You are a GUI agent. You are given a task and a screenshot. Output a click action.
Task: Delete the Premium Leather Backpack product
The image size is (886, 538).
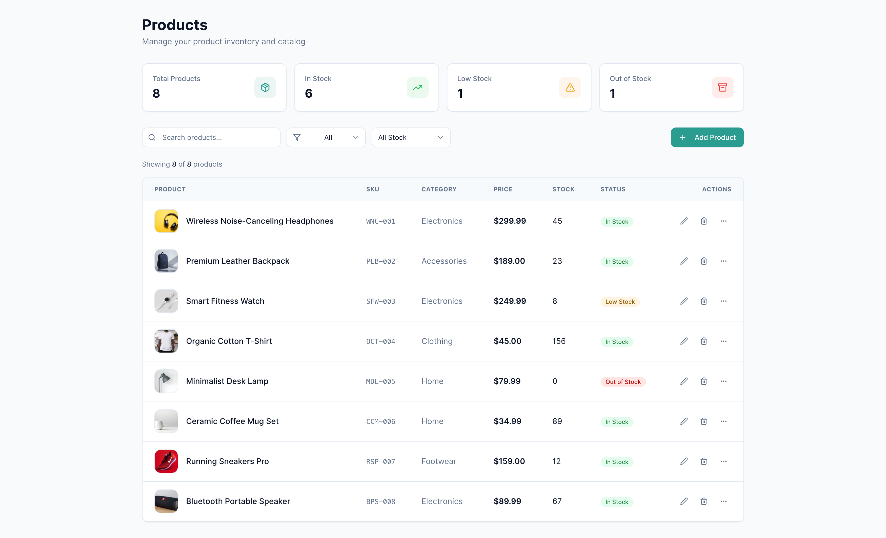click(703, 261)
